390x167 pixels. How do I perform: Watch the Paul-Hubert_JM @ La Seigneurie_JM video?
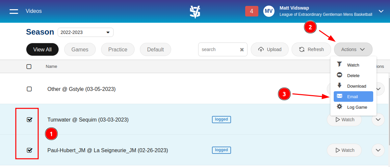344,150
